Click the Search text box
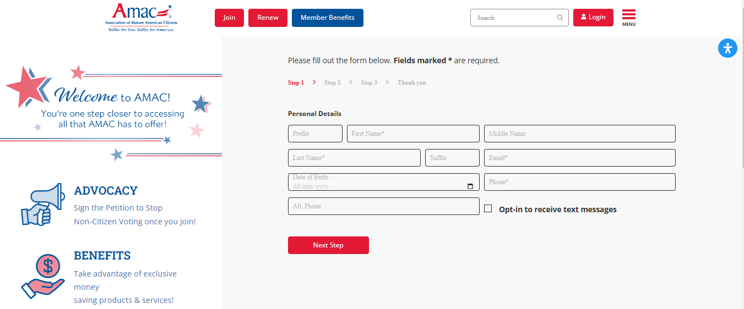Viewport: 744px width, 309px height. click(x=514, y=18)
